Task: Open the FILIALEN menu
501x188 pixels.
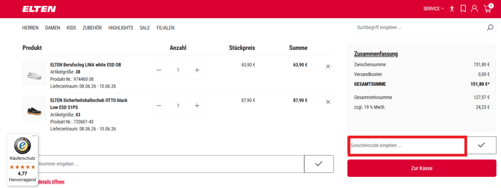Action: 165,28
